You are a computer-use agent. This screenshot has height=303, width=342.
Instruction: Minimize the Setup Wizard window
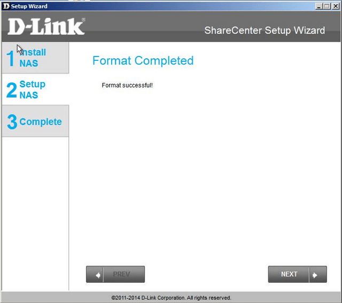click(318, 6)
